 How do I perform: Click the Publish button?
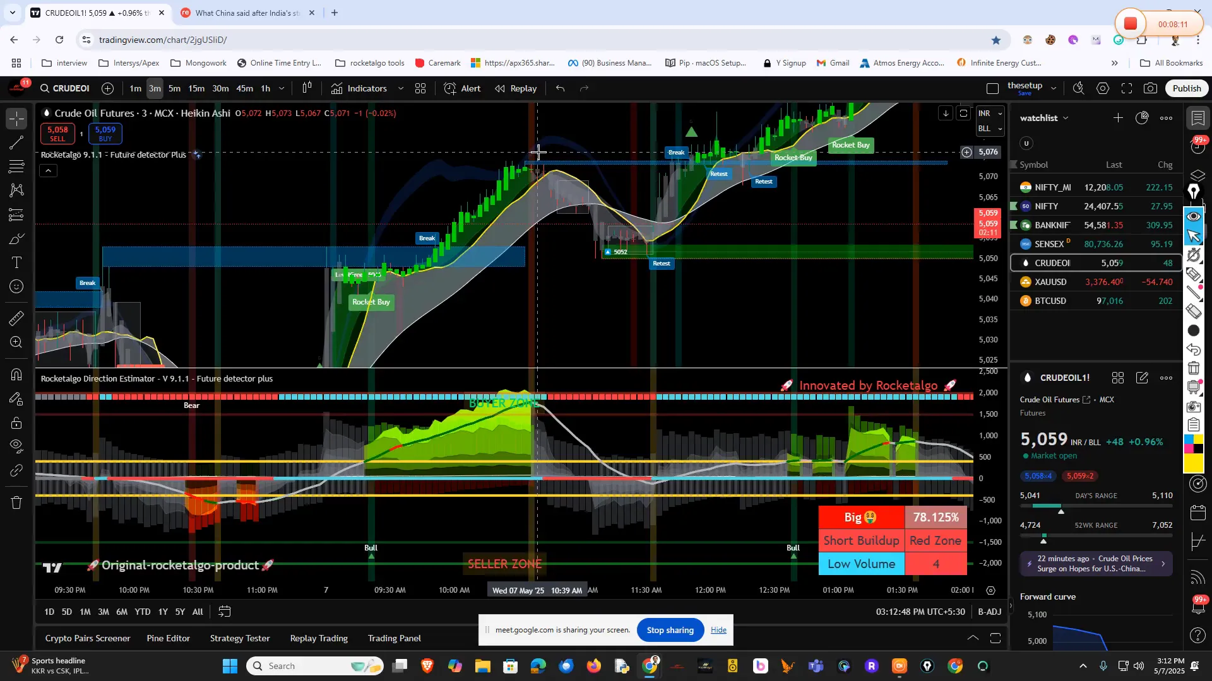click(x=1186, y=88)
